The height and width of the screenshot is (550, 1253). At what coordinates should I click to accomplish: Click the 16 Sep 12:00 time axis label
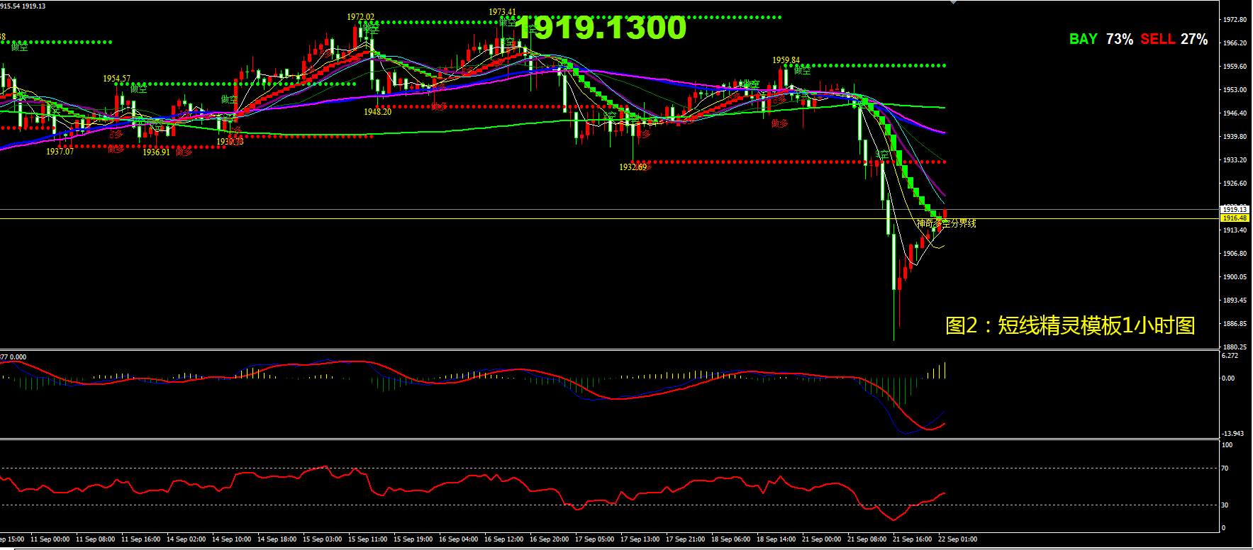[x=504, y=539]
